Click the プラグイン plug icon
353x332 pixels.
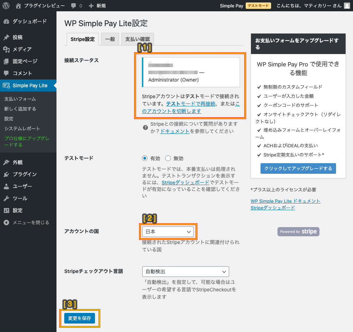pyautogui.click(x=6, y=174)
